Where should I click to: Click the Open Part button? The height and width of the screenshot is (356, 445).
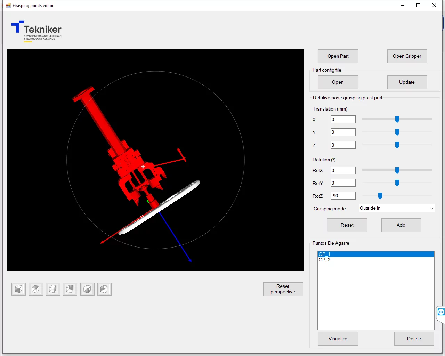[x=338, y=56]
